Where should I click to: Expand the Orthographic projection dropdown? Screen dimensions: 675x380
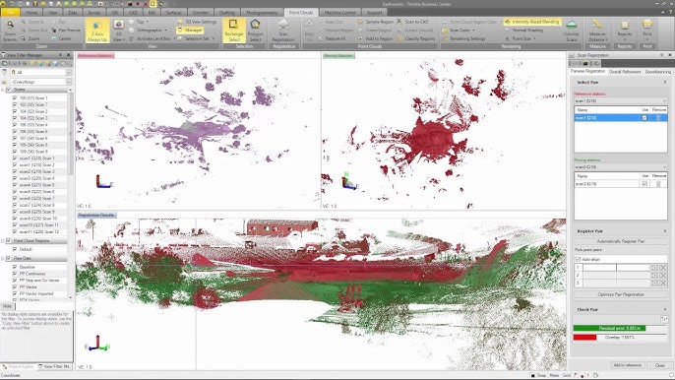click(x=165, y=31)
